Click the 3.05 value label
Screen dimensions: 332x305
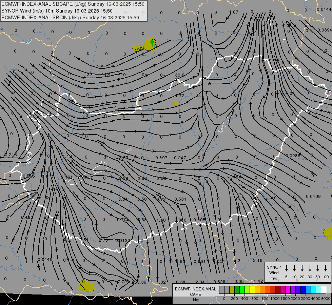tap(239, 282)
